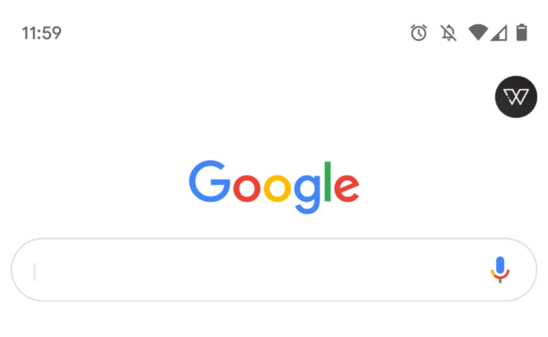Click the yellow o in Google logo

pyautogui.click(x=278, y=188)
